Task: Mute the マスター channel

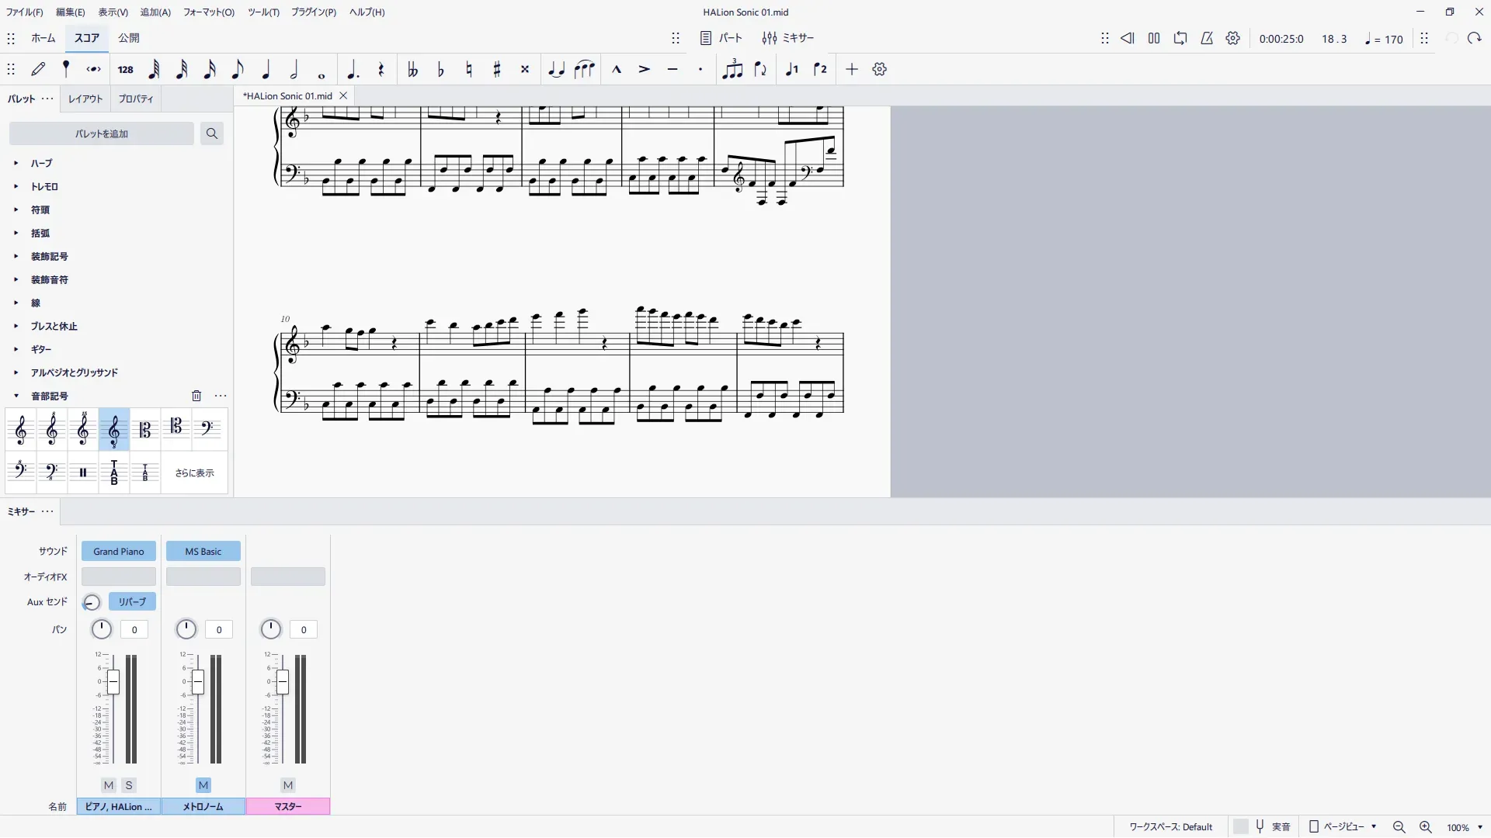Action: (288, 785)
